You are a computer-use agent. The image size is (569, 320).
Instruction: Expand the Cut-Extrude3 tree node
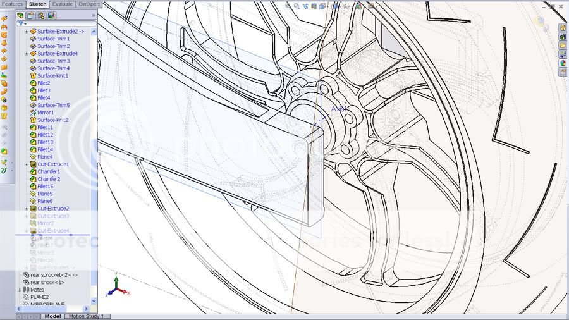(x=26, y=216)
